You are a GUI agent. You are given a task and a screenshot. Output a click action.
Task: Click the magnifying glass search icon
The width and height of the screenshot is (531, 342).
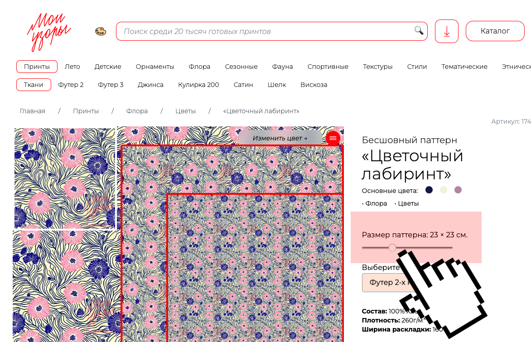point(419,31)
